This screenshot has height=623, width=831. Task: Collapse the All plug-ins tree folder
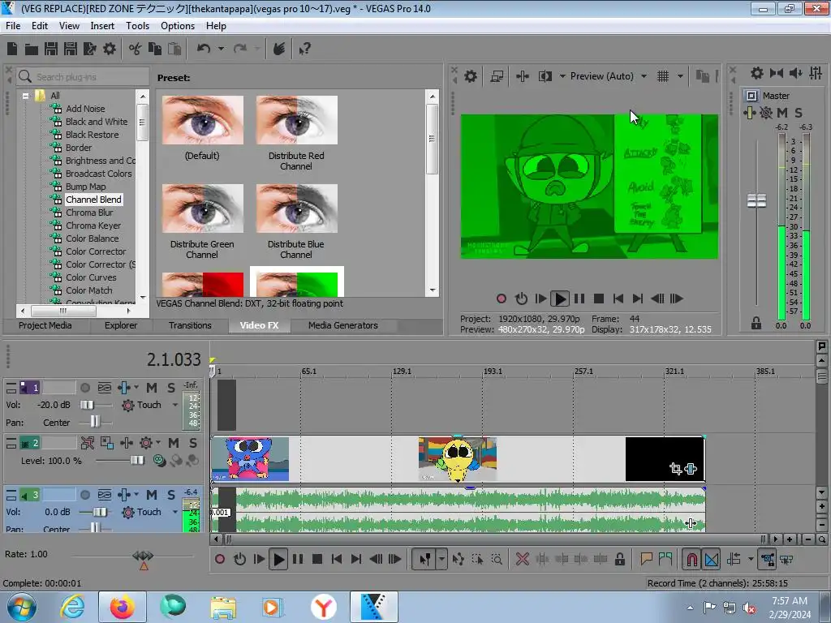tap(25, 96)
